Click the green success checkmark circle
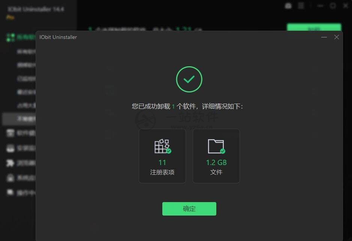 (x=189, y=79)
